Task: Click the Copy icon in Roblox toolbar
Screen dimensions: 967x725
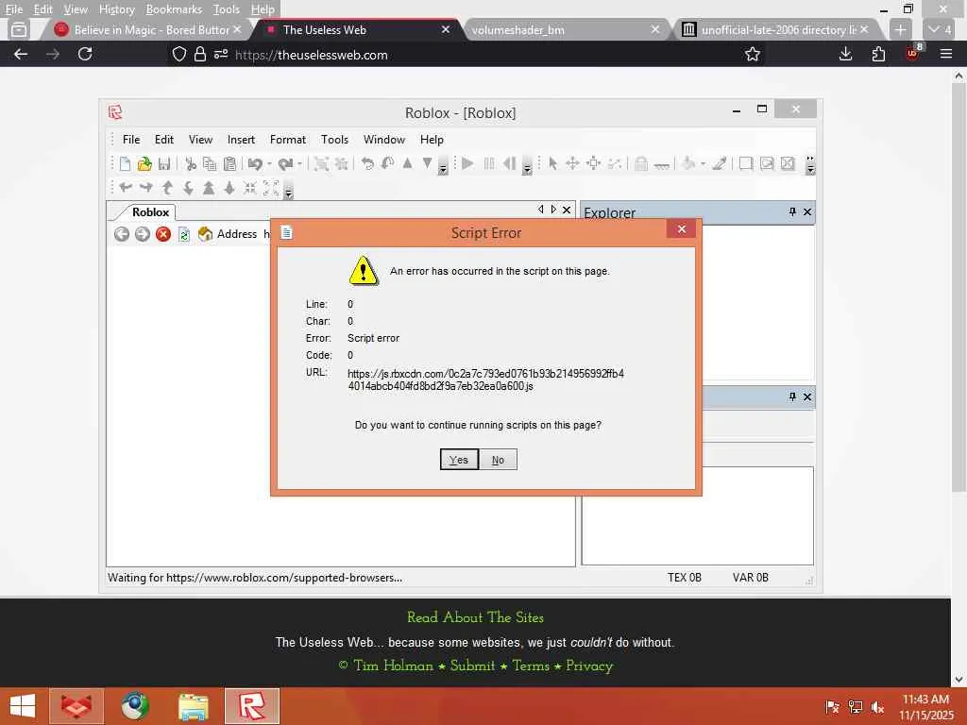Action: [210, 163]
